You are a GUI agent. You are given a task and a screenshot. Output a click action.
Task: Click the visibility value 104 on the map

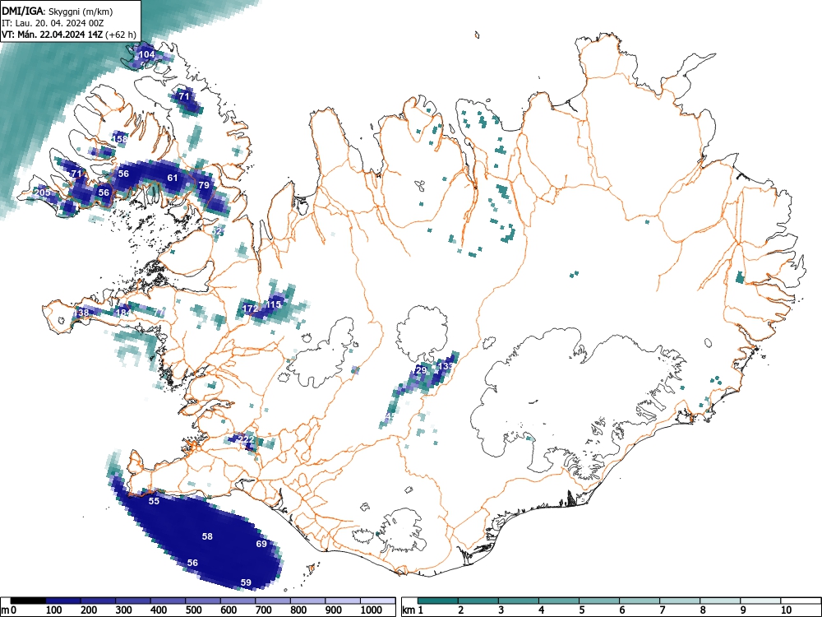pos(146,54)
